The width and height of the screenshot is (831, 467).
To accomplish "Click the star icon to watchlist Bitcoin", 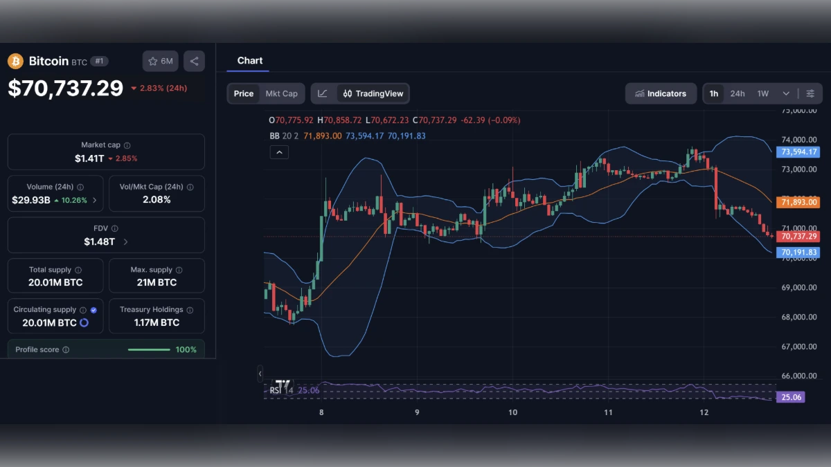I will [152, 61].
